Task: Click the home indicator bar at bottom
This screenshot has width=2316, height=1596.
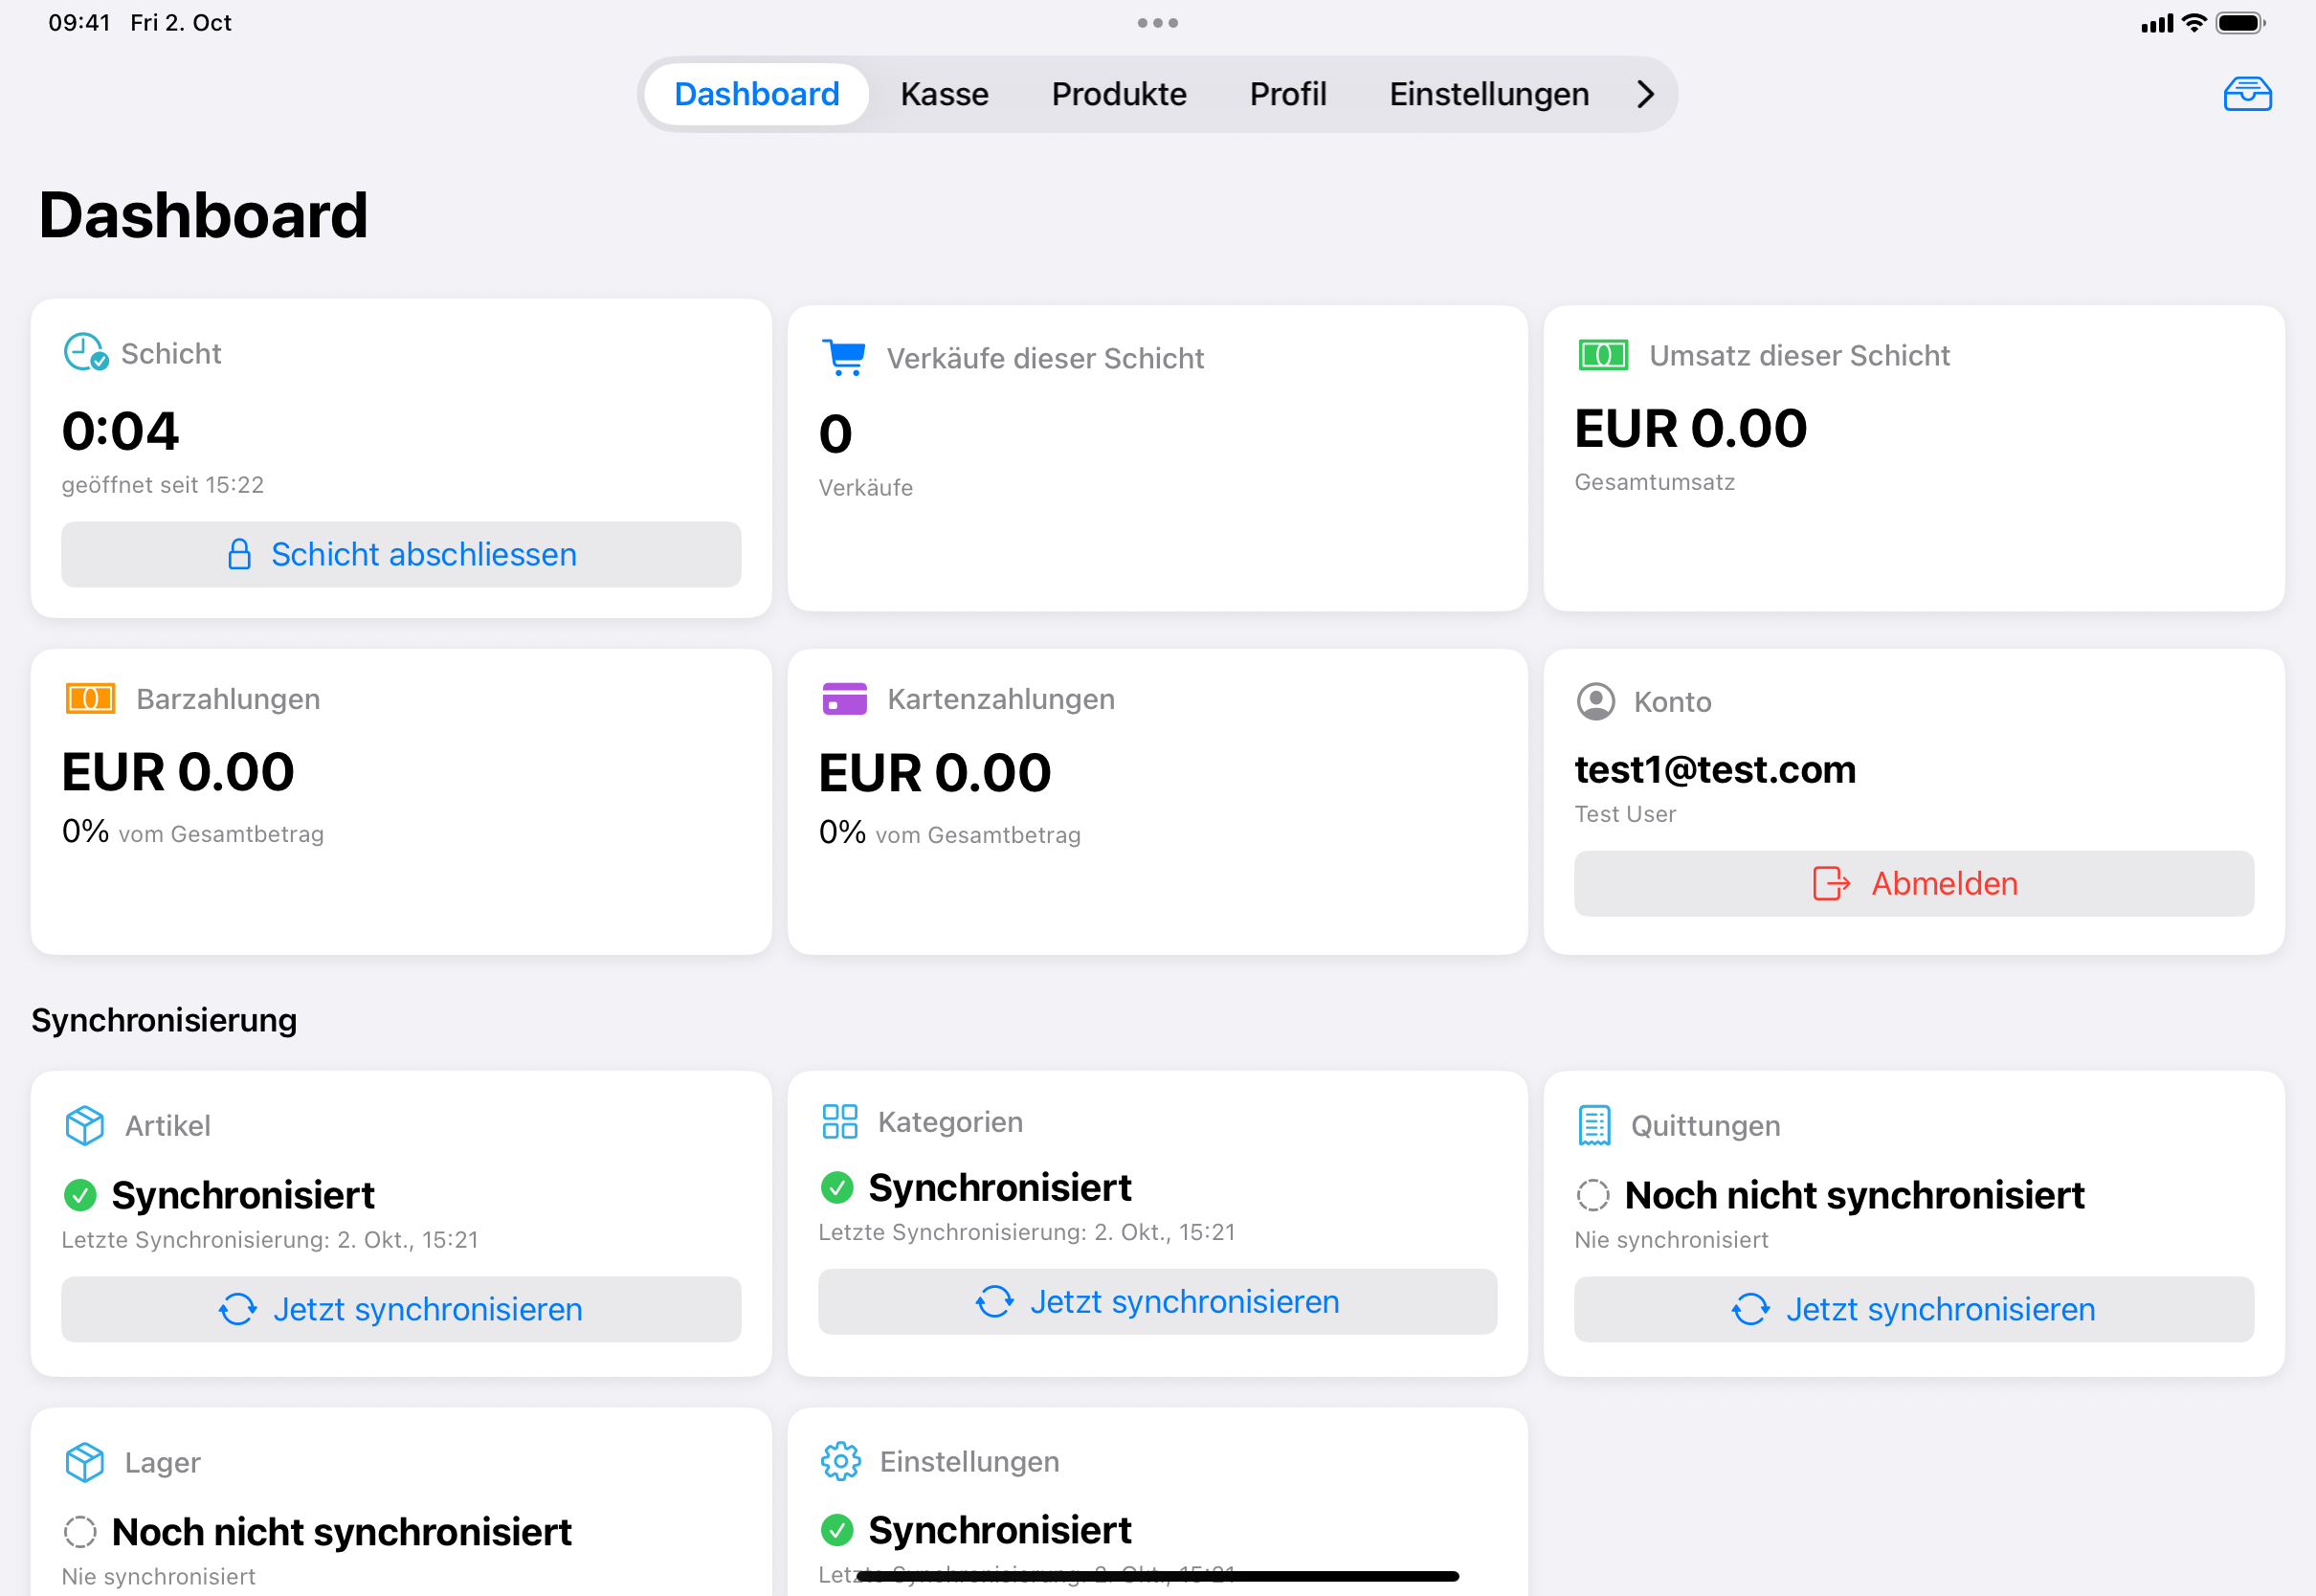Action: [x=1157, y=1576]
